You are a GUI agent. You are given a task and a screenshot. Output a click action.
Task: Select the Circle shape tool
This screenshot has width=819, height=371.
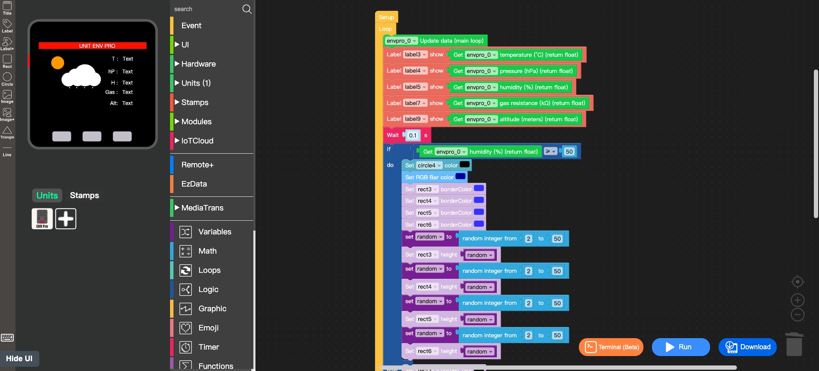(x=7, y=79)
